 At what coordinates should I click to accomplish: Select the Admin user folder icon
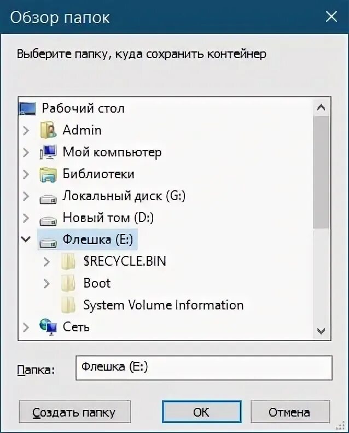(48, 130)
